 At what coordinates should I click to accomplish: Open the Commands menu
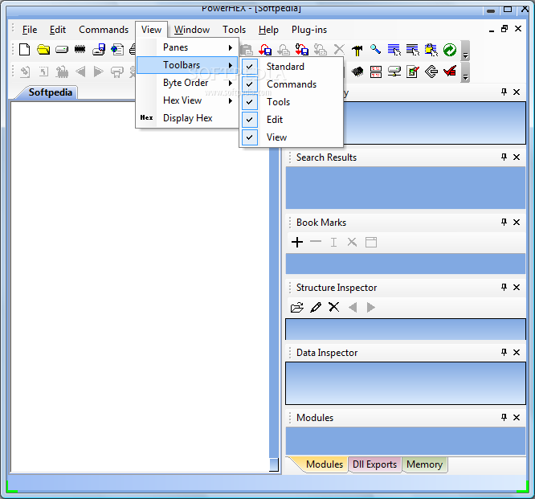tap(104, 30)
